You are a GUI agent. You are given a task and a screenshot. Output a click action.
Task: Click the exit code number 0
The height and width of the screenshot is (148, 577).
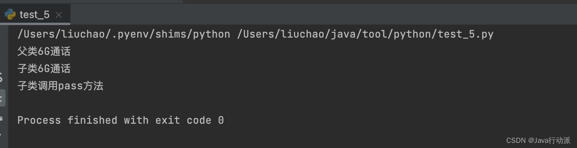click(x=221, y=120)
